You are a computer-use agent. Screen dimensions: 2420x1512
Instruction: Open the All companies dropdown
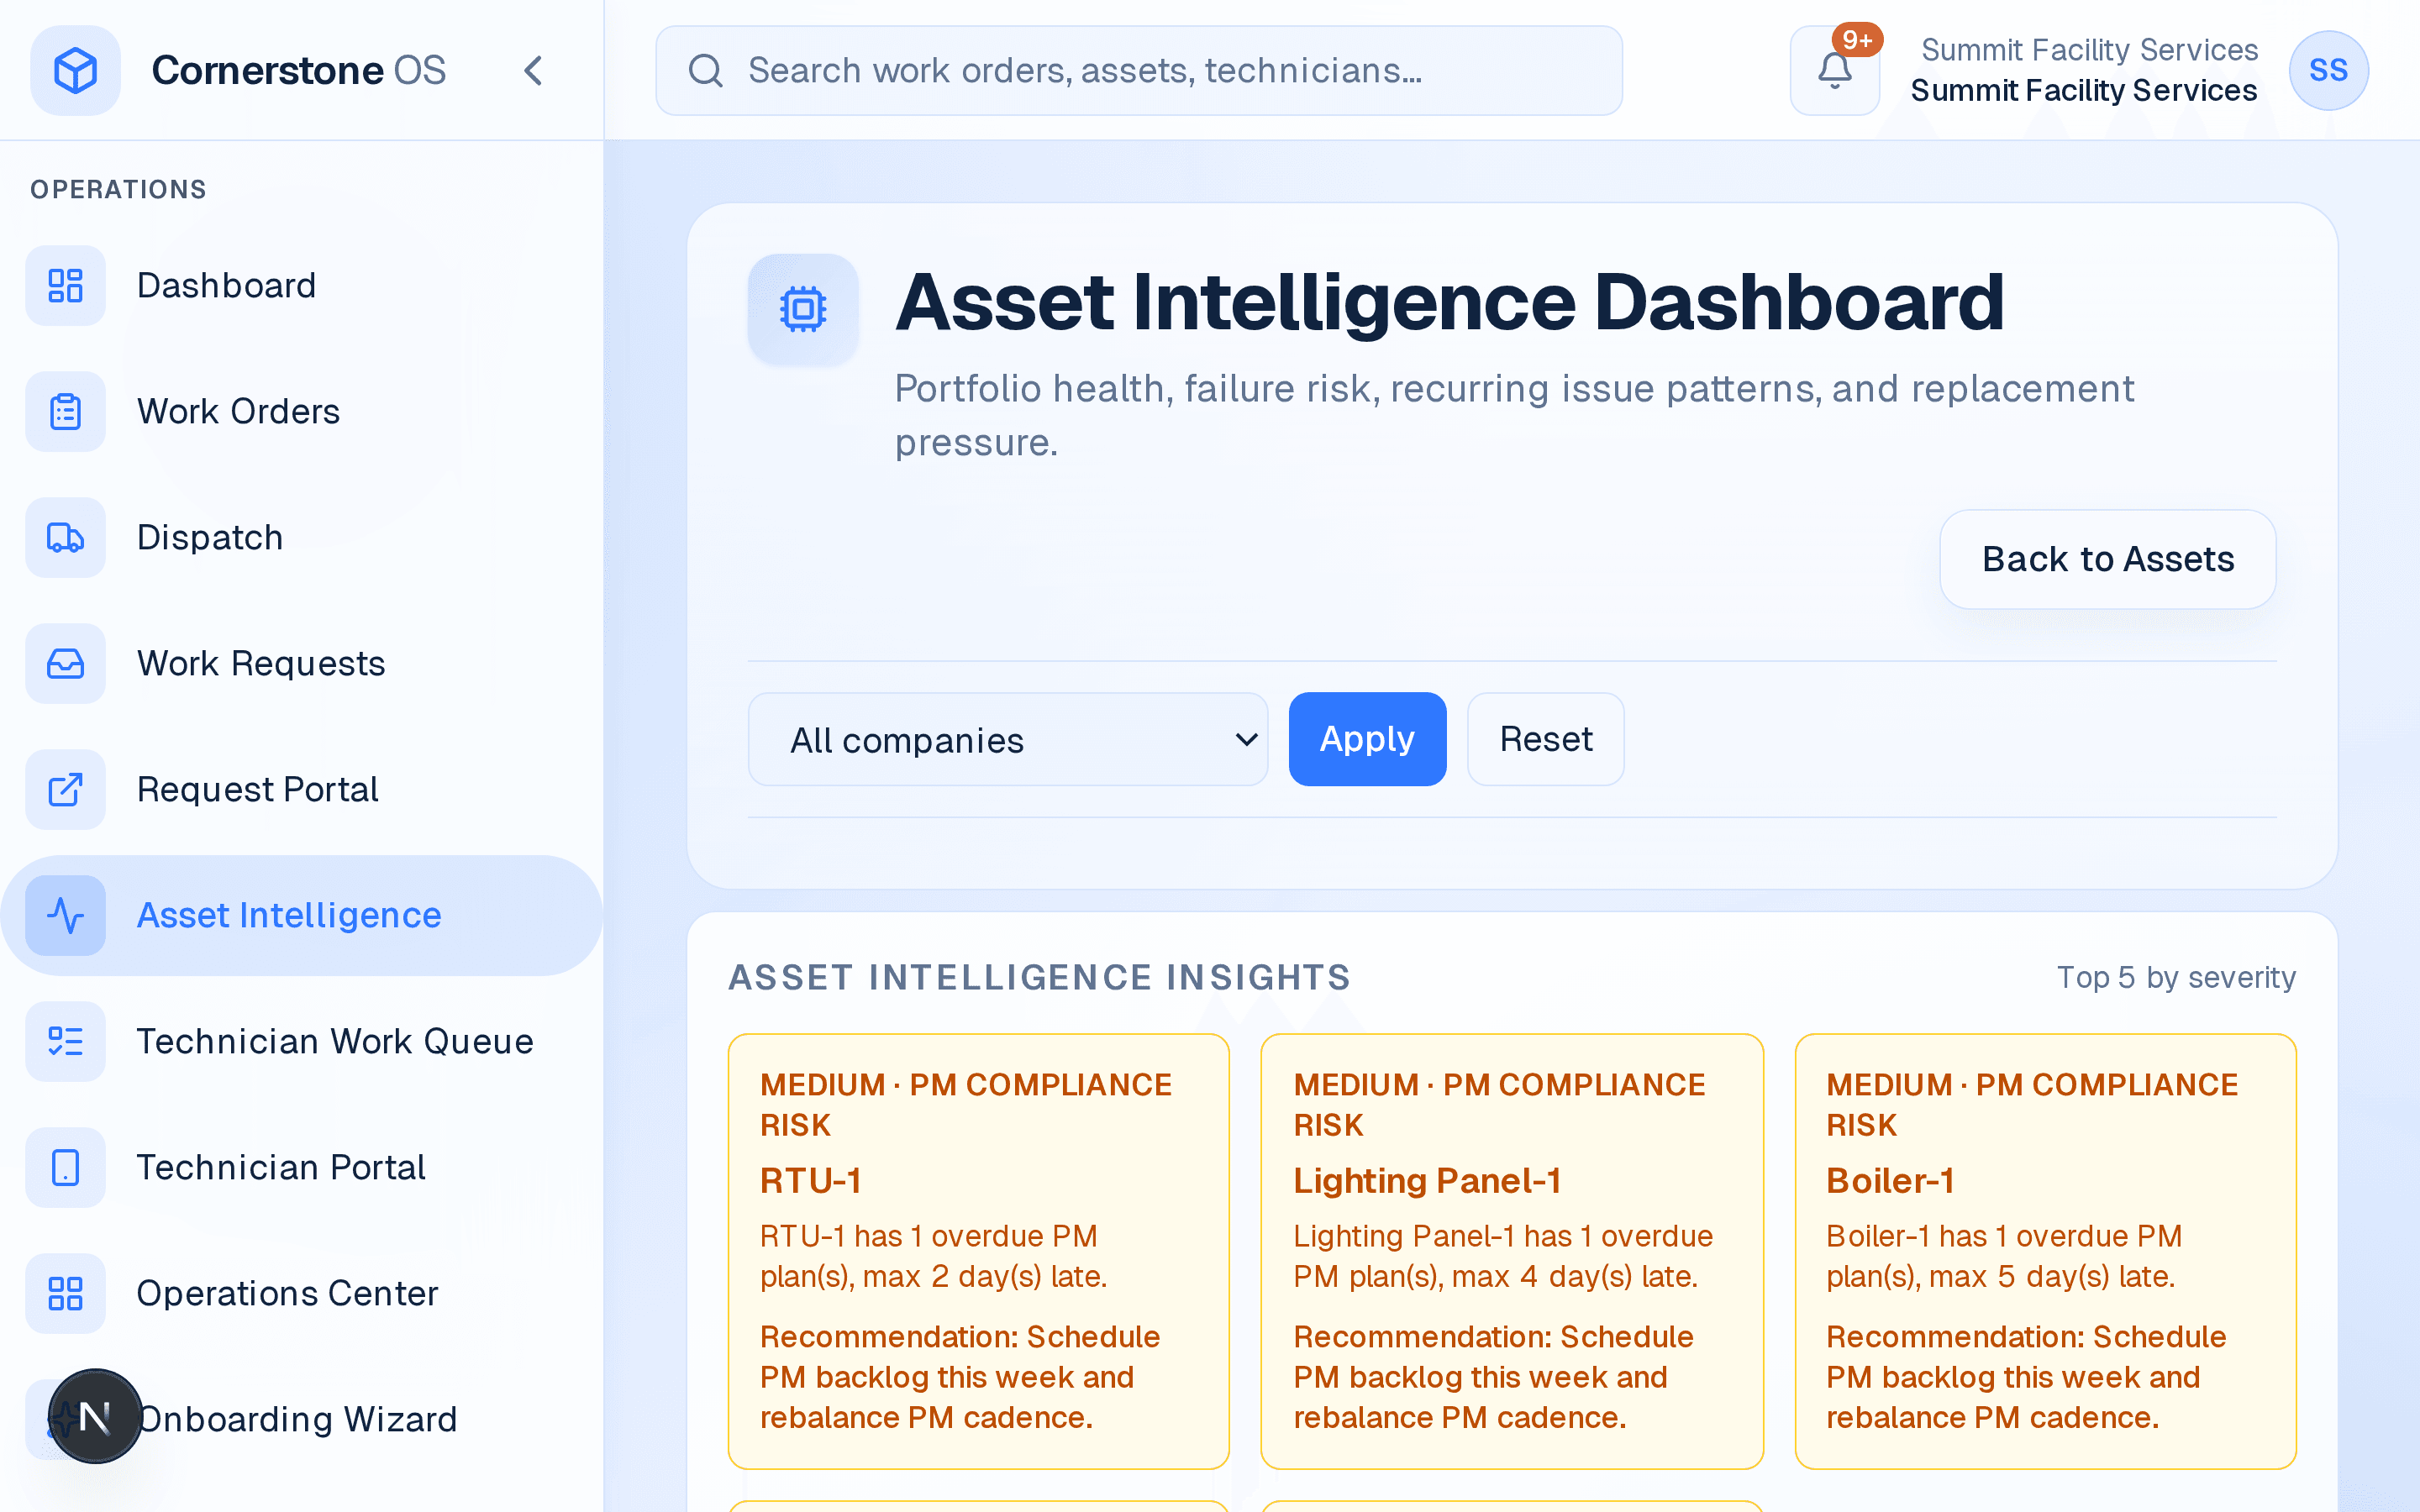coord(1008,739)
